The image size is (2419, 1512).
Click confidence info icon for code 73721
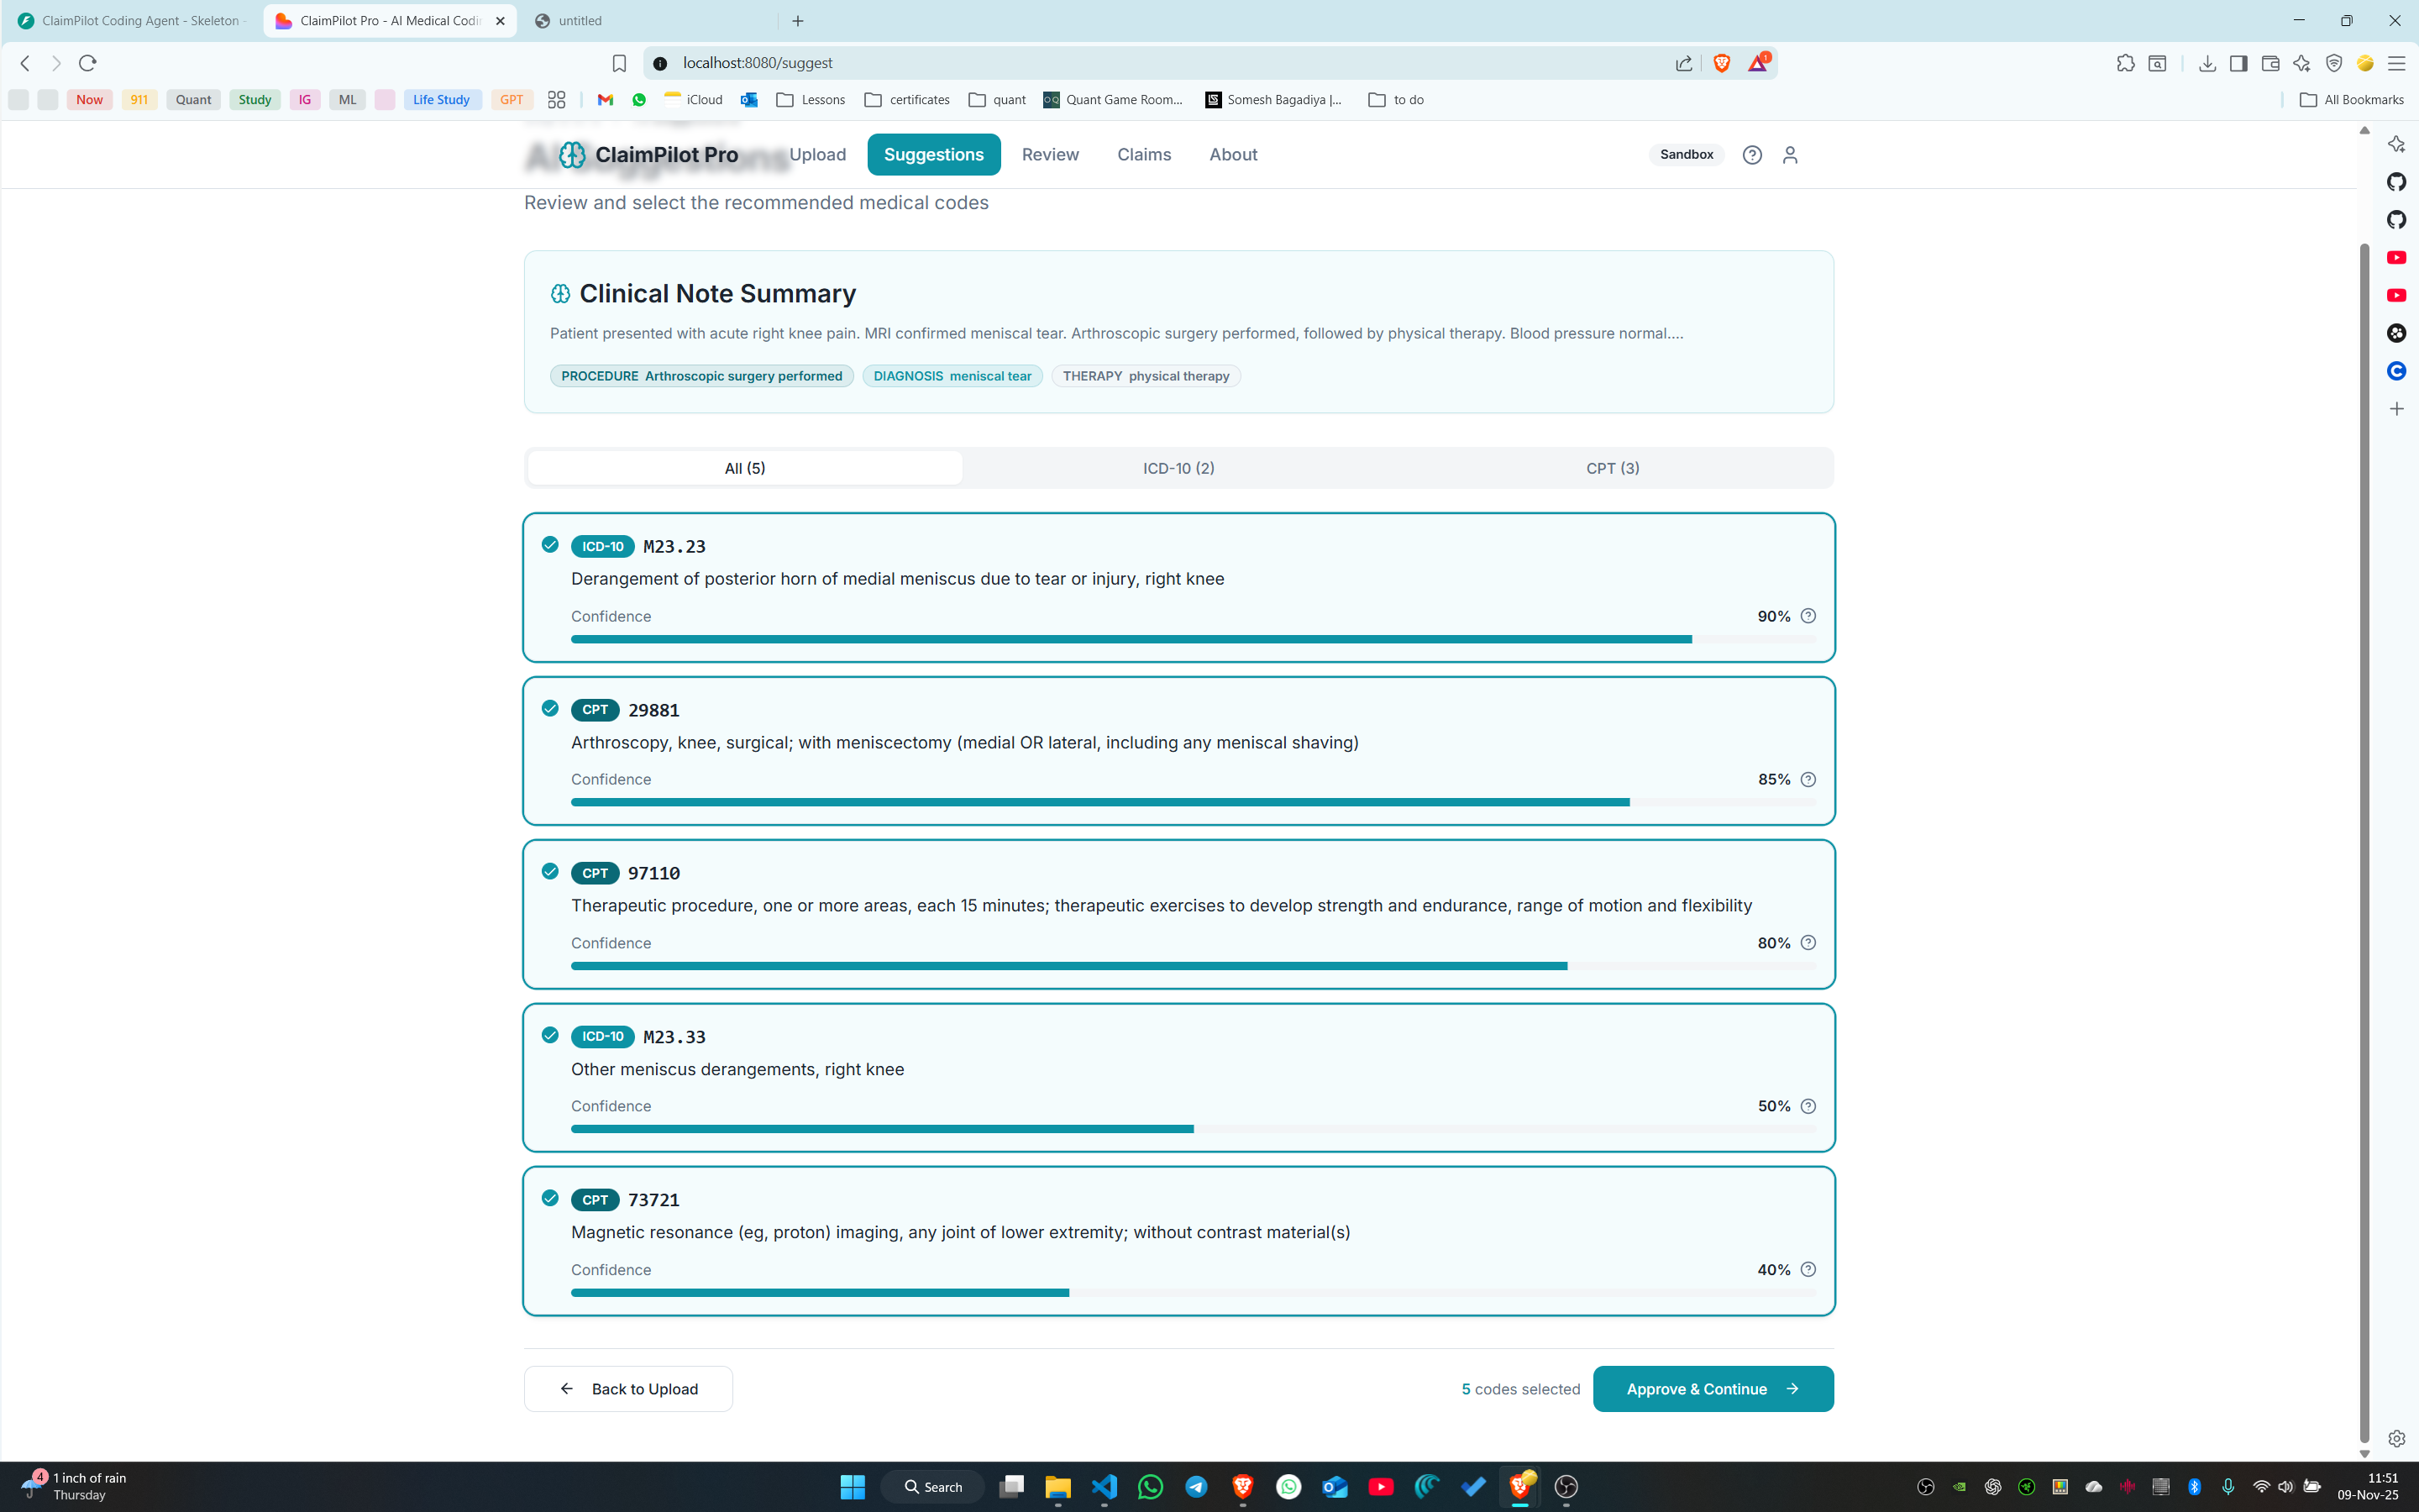(x=1808, y=1269)
